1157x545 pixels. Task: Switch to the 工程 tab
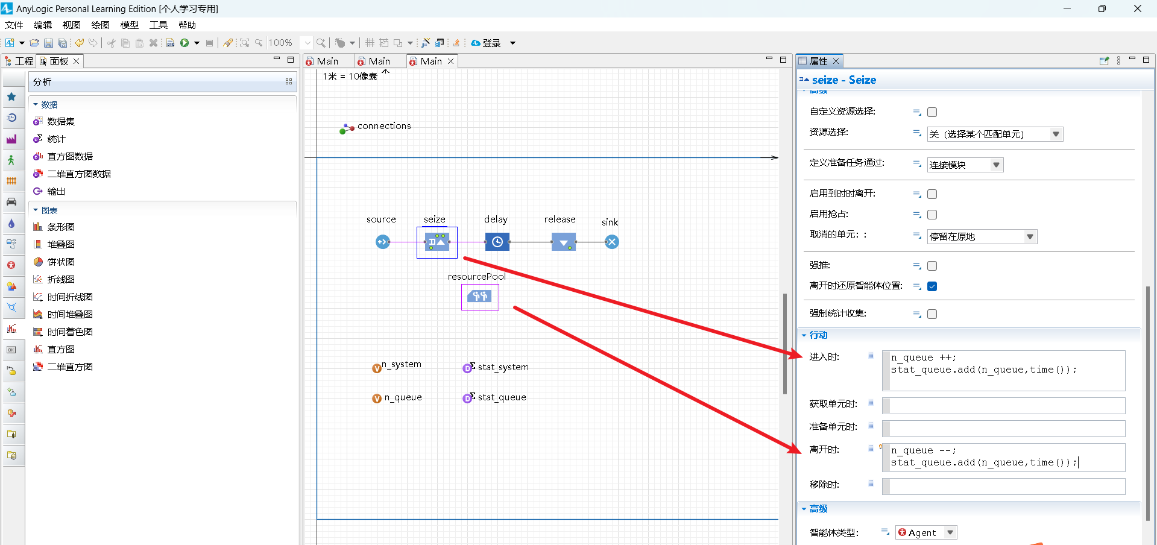tap(19, 61)
